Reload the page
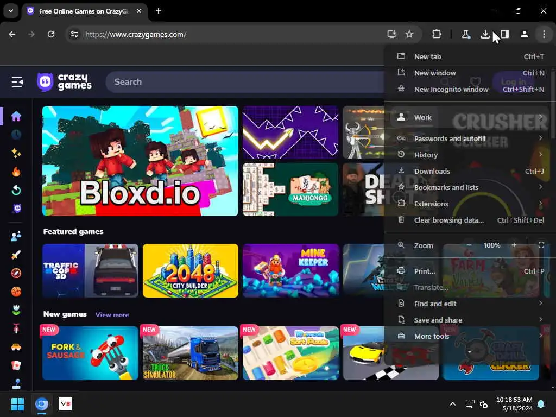The image size is (556, 417). point(51,34)
